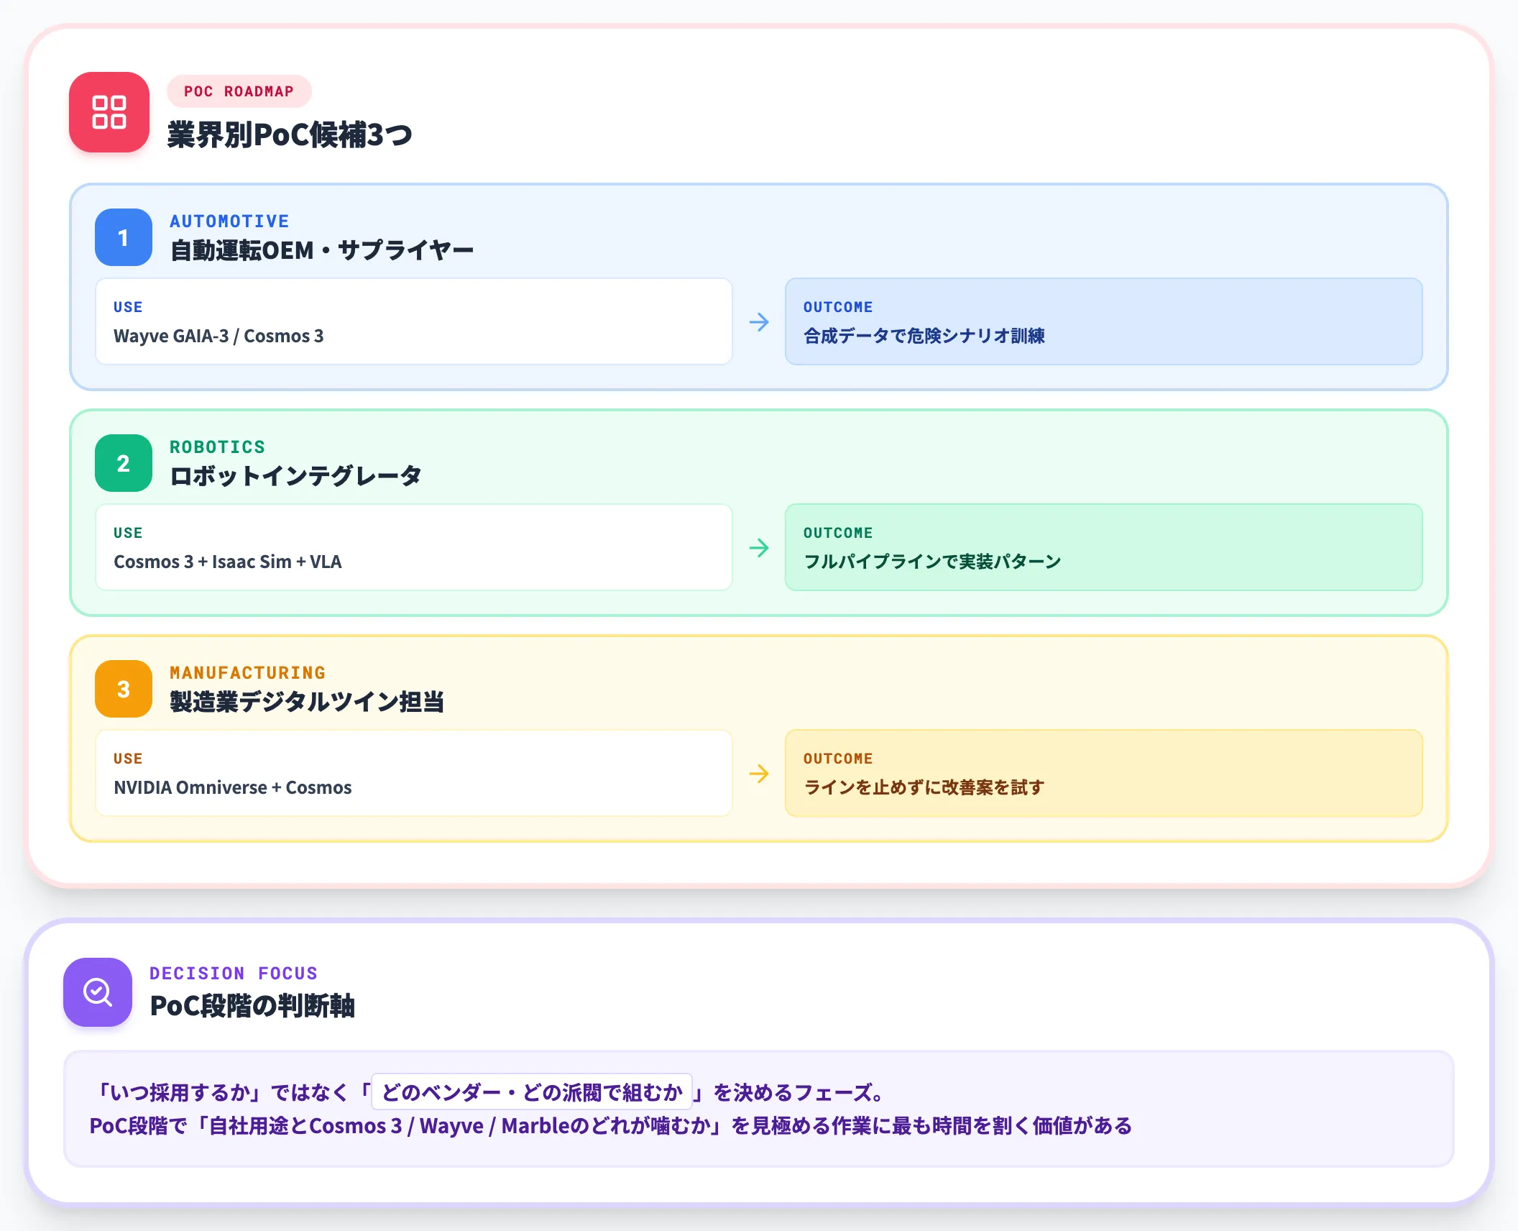
Task: Click the purple magnifier check icon
Action: click(x=98, y=992)
